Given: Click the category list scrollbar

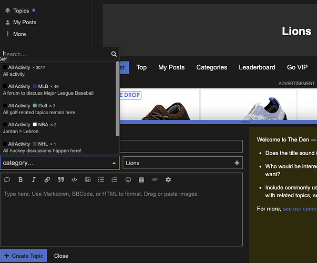Looking at the screenshot, I should pyautogui.click(x=117, y=99).
